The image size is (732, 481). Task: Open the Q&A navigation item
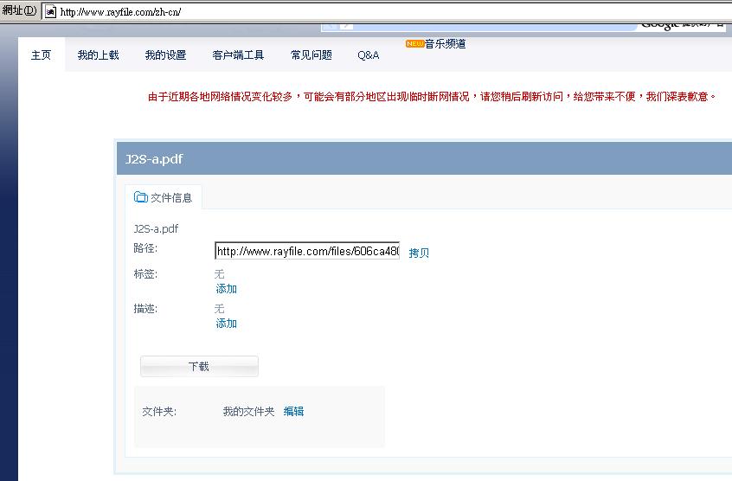click(368, 55)
